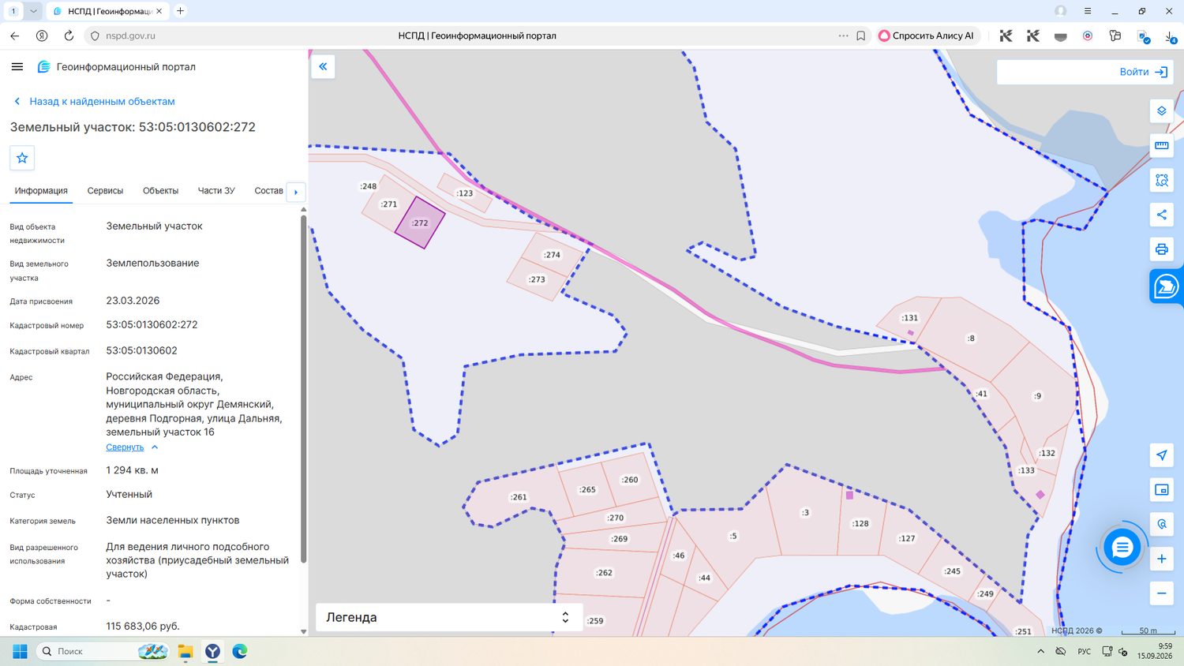This screenshot has height=666, width=1184.
Task: Click the Войти login button
Action: point(1142,72)
